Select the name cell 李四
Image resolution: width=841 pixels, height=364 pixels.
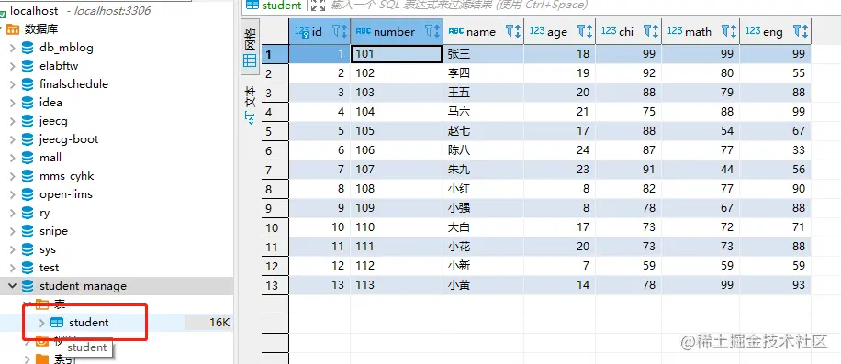click(483, 72)
